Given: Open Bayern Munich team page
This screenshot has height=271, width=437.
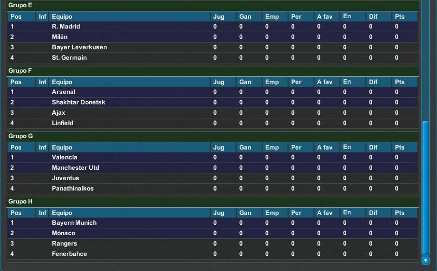Looking at the screenshot, I should coord(74,223).
